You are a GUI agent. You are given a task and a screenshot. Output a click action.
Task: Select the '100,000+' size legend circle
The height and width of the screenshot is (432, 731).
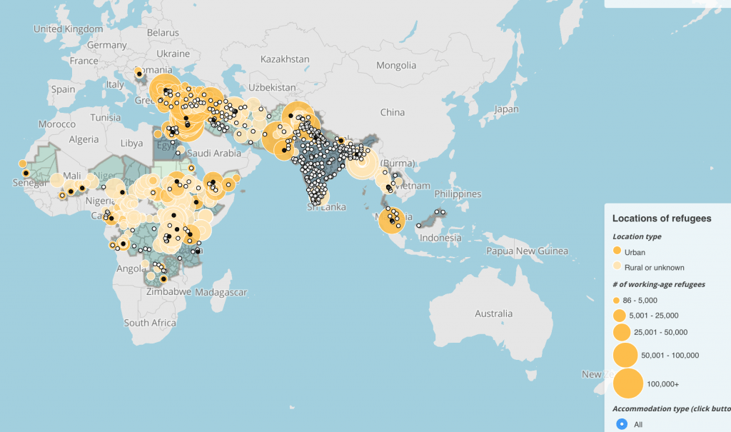pyautogui.click(x=629, y=385)
